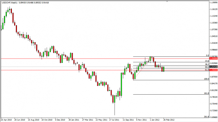Click the 1.16120 price axis label
The width and height of the screenshot is (218, 122).
(214, 9)
